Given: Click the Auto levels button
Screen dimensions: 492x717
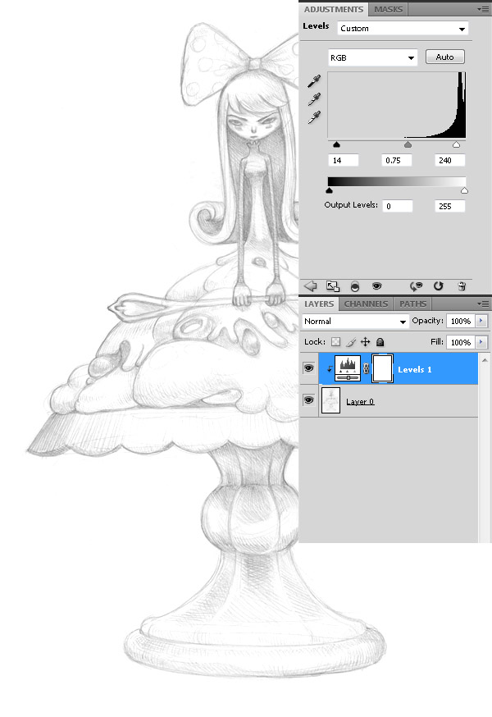Looking at the screenshot, I should [444, 57].
